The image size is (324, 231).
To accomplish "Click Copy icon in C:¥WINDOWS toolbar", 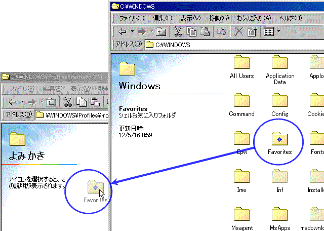I will 191,31.
